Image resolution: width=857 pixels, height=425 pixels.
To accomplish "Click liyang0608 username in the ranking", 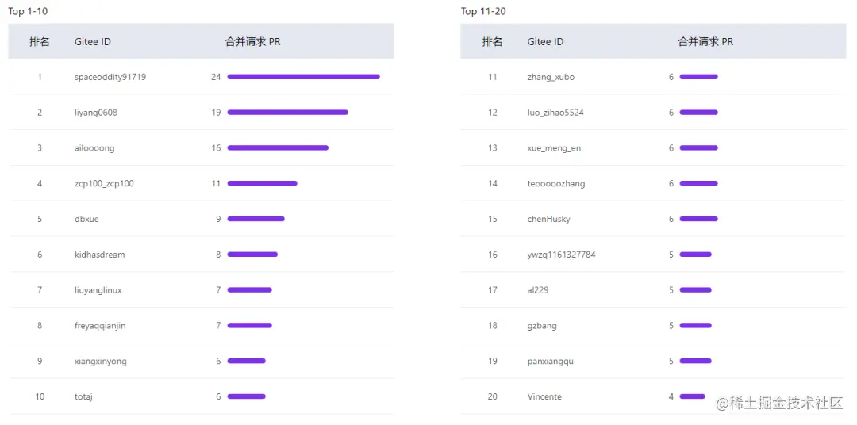I will point(95,113).
